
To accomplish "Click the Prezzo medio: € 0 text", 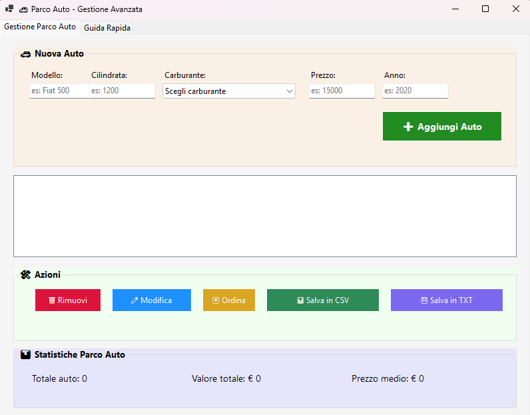I will coord(388,378).
